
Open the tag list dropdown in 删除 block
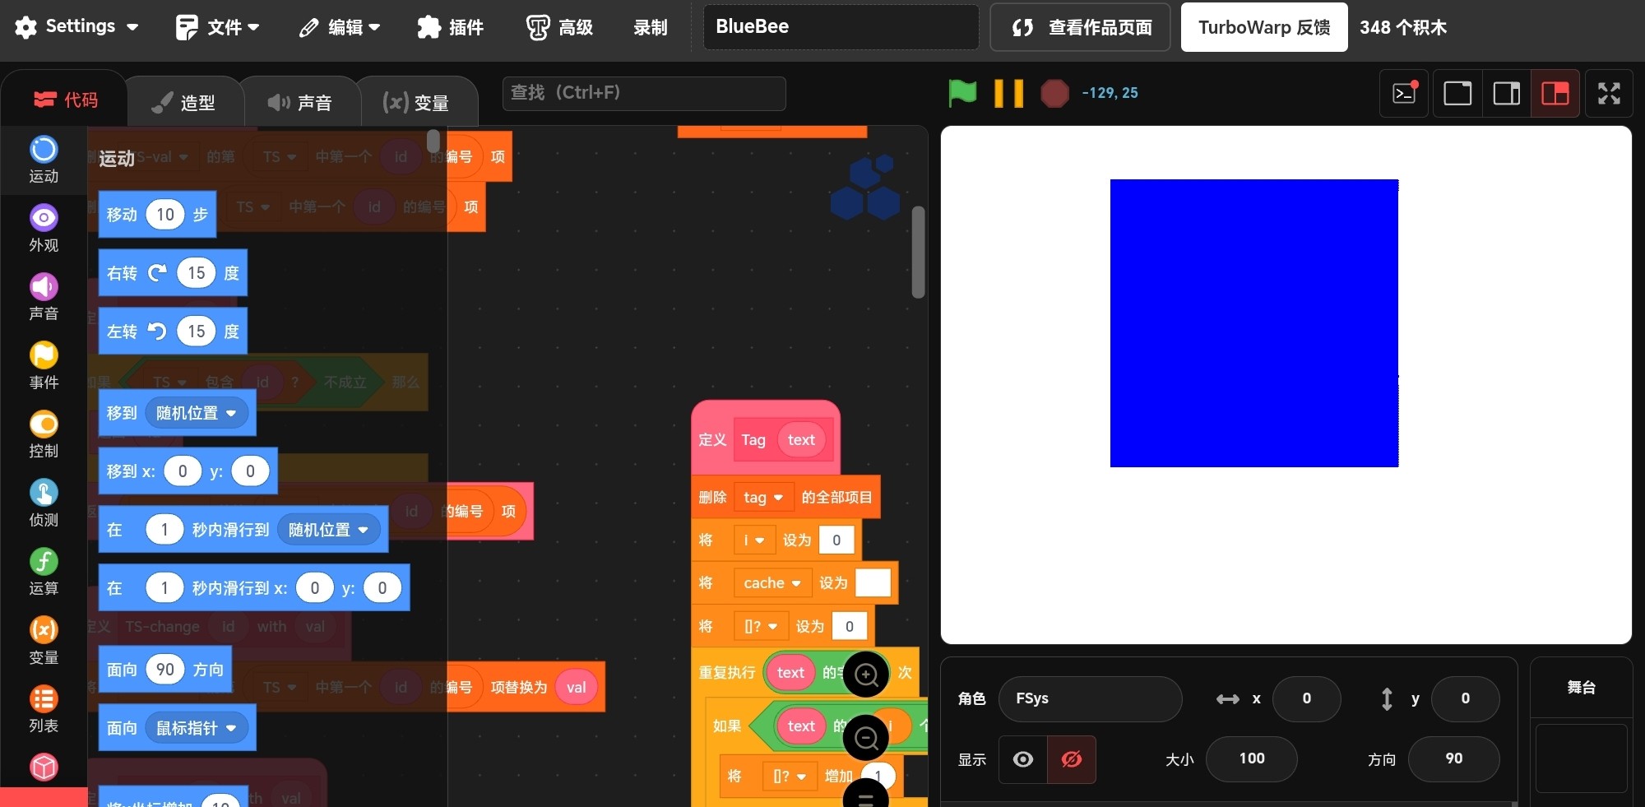tap(763, 497)
